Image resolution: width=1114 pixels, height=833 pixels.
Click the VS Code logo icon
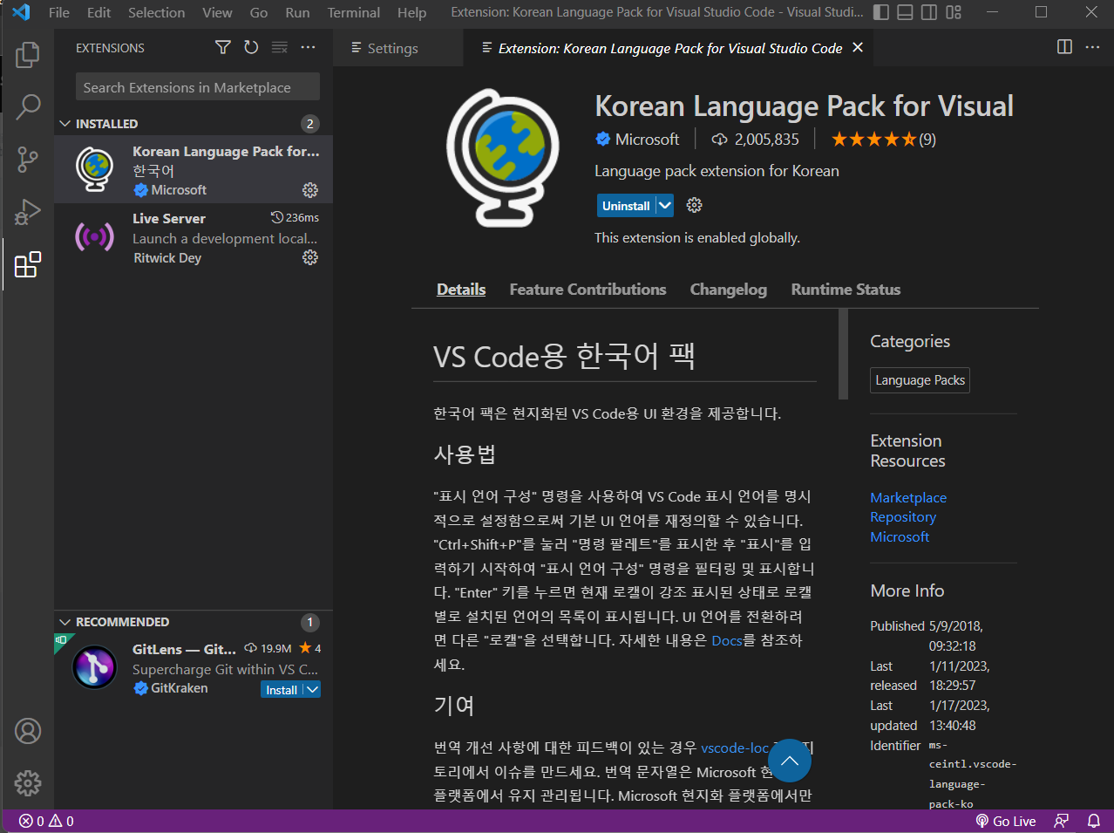[21, 12]
